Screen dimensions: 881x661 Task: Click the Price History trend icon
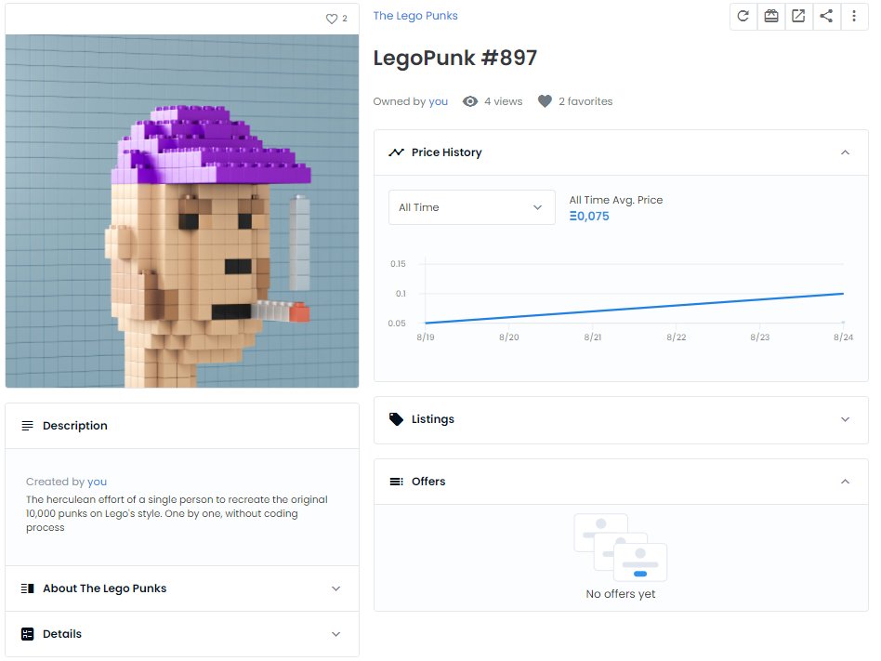pos(396,152)
